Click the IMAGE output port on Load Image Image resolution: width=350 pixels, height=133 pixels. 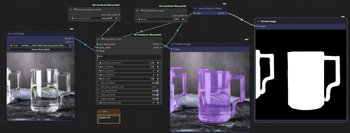click(x=73, y=39)
